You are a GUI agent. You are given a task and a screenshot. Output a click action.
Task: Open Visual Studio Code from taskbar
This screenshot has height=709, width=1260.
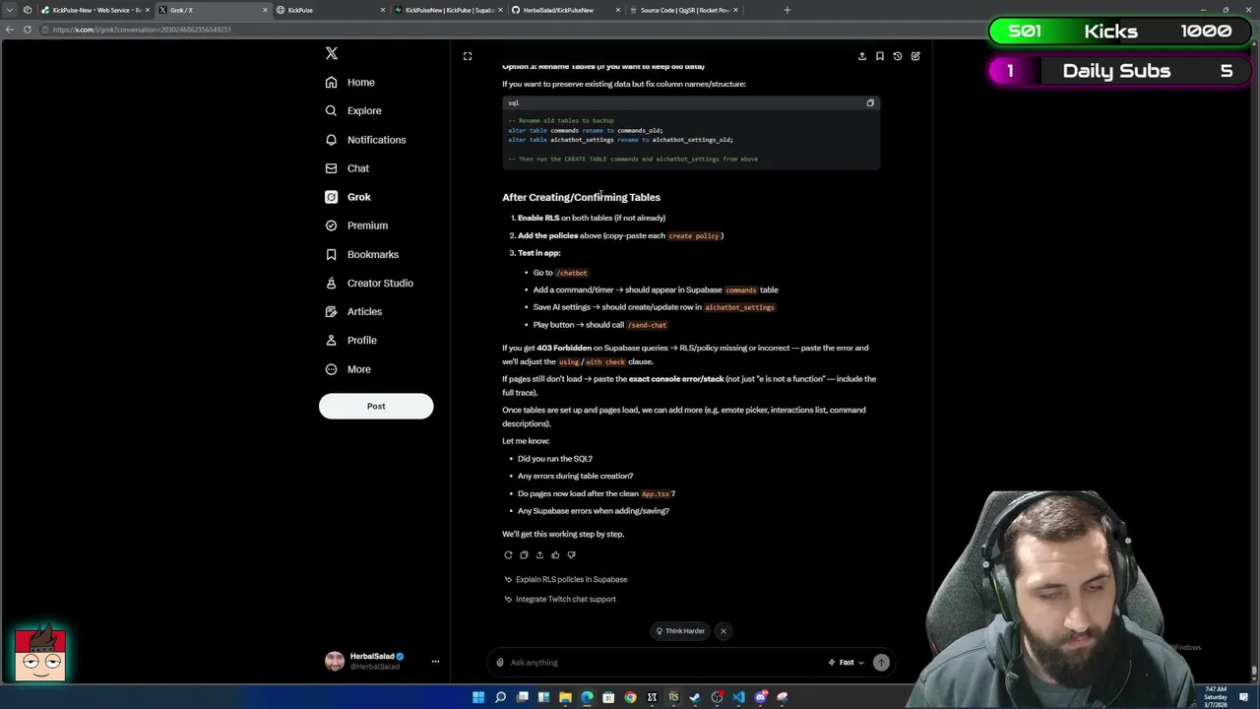tap(738, 697)
